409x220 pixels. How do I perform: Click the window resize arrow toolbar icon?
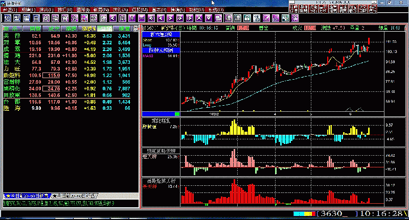pos(285,18)
